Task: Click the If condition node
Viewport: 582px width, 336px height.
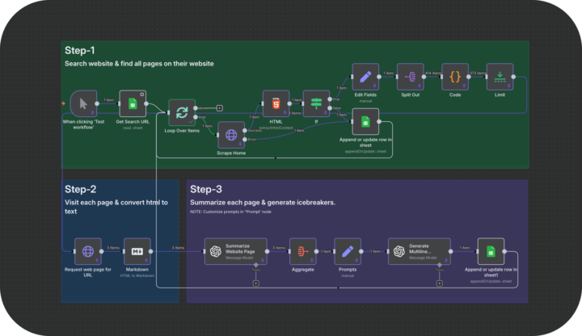Action: point(316,103)
